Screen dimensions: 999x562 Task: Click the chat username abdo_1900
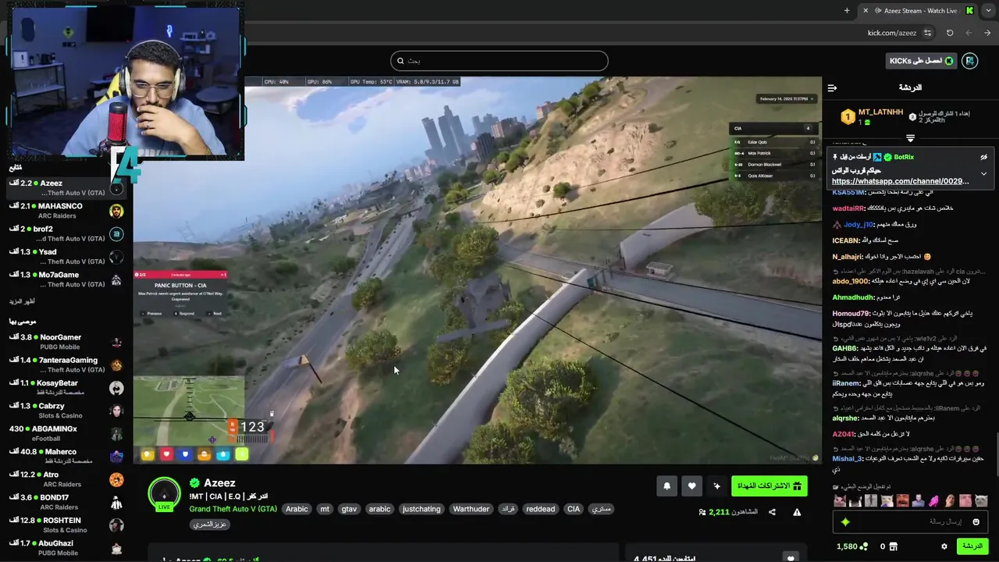(851, 281)
